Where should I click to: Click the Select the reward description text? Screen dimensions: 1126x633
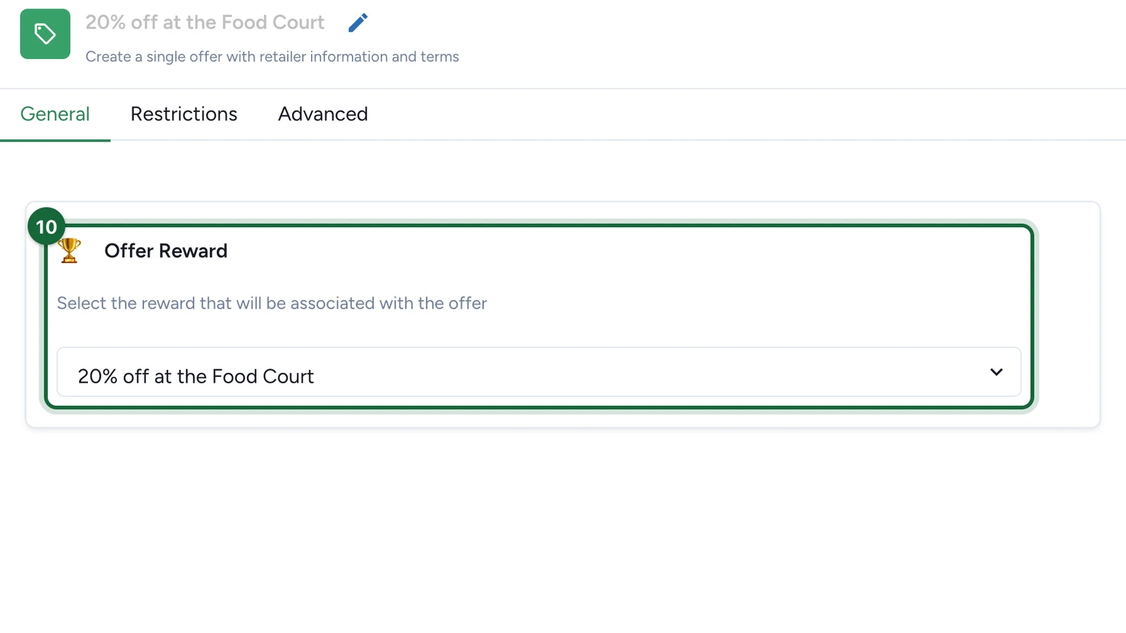pos(272,303)
